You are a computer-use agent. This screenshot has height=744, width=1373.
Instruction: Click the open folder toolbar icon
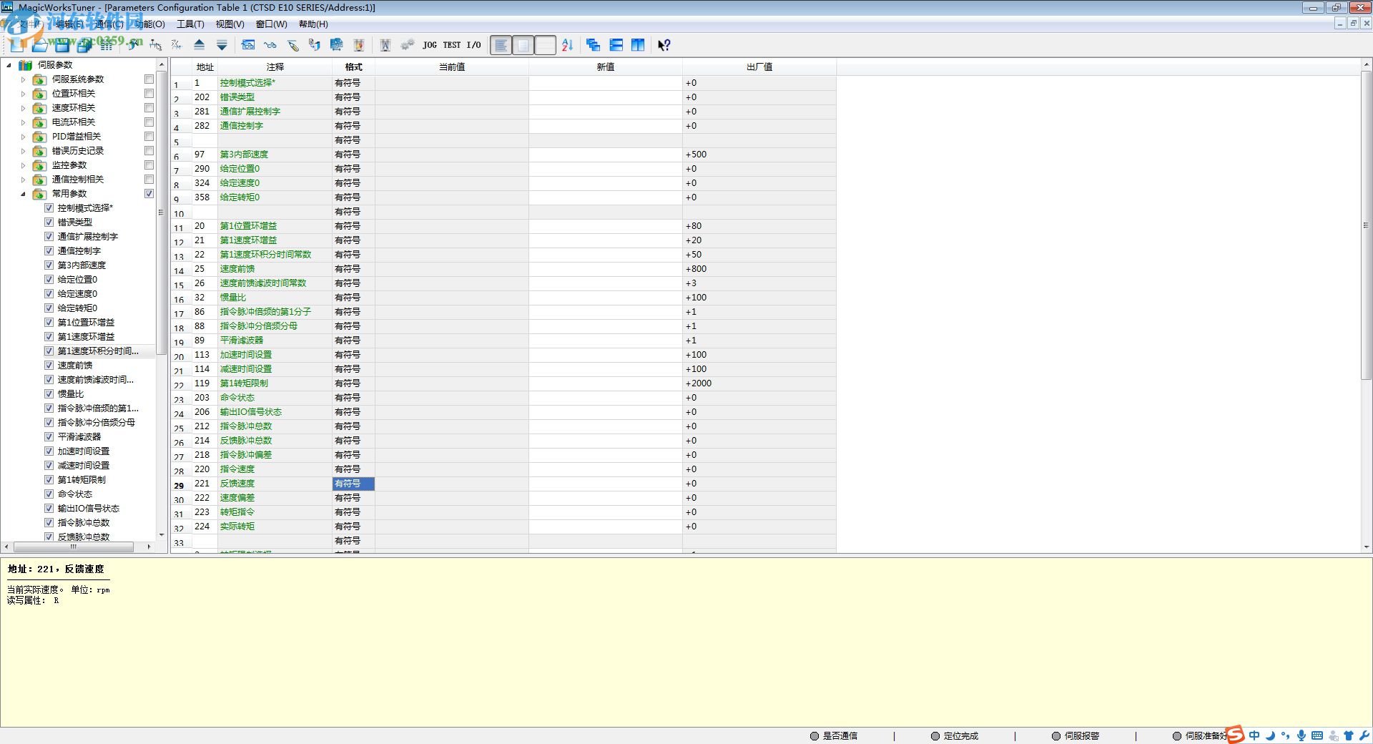(x=39, y=45)
